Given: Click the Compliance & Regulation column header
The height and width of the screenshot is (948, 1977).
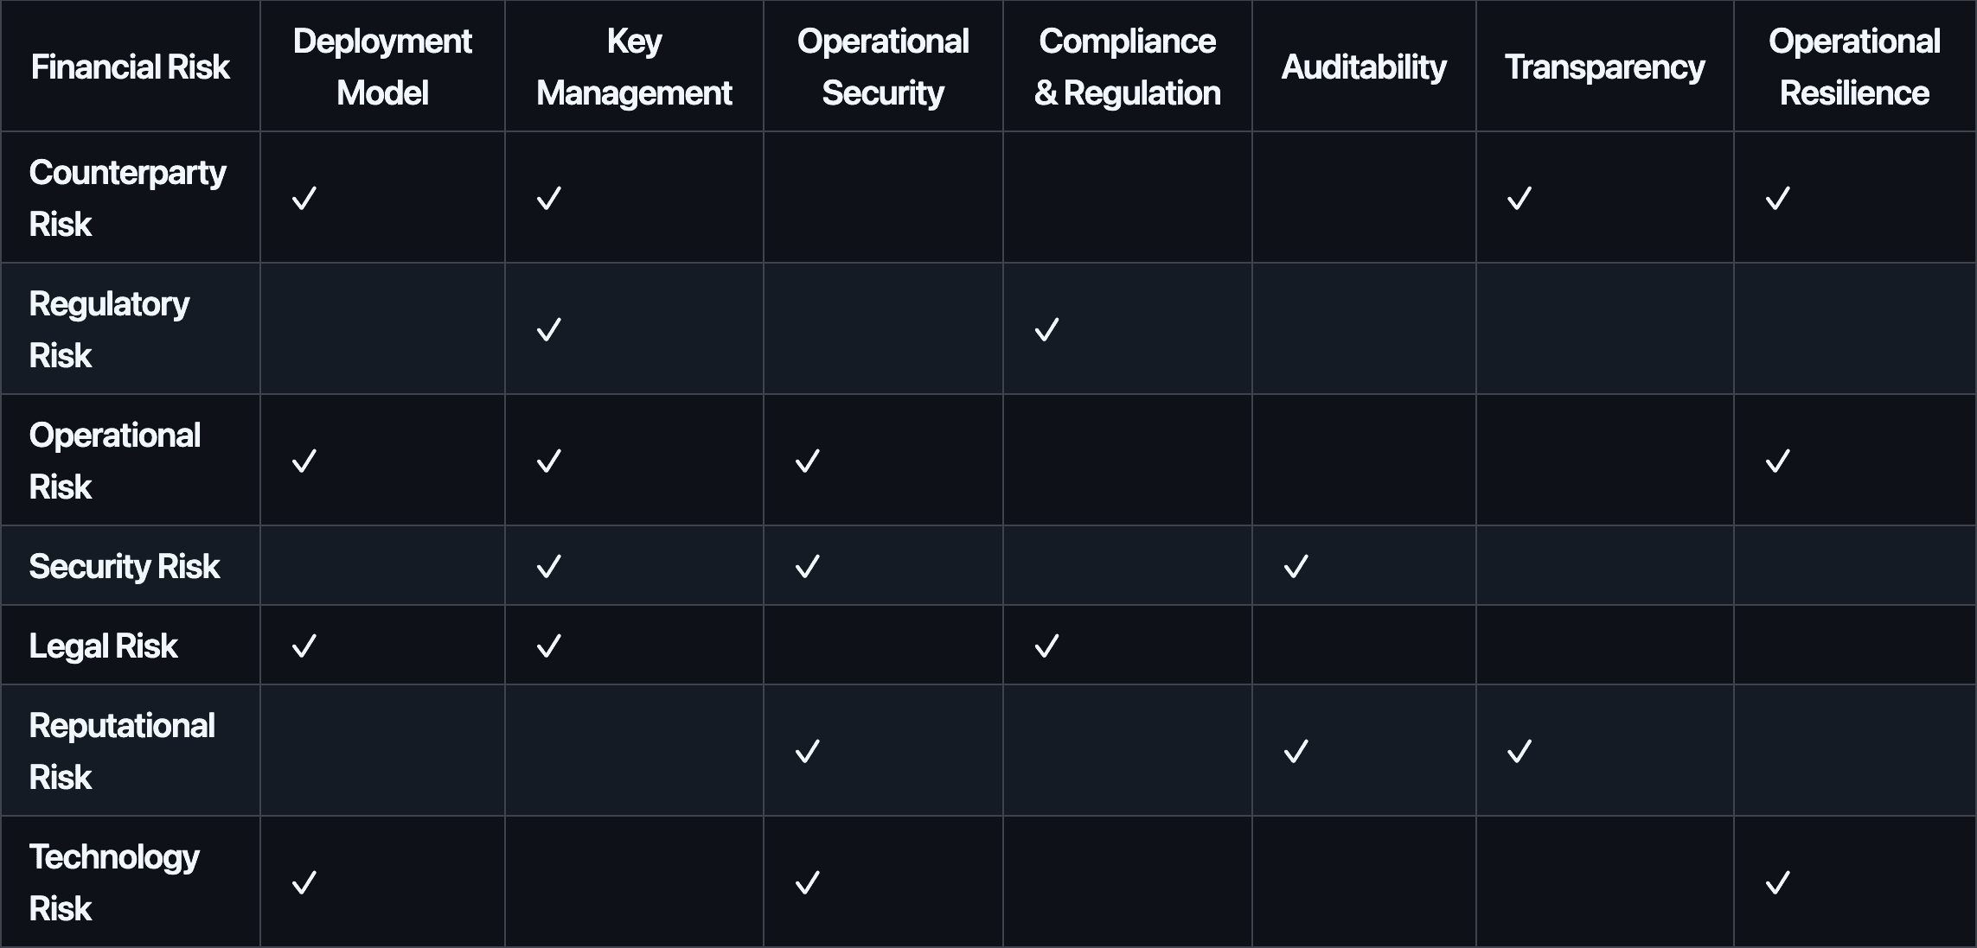Looking at the screenshot, I should pos(1127,67).
